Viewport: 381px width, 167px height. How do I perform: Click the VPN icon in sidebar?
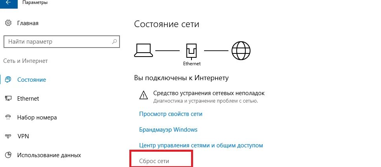click(x=8, y=136)
